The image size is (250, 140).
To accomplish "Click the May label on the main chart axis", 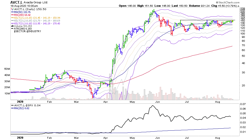I will pos(132,102).
